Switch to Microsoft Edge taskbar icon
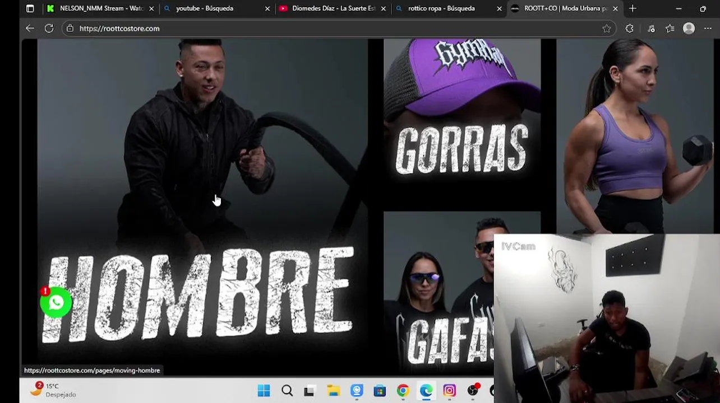Viewport: 720px width, 403px height. (426, 391)
